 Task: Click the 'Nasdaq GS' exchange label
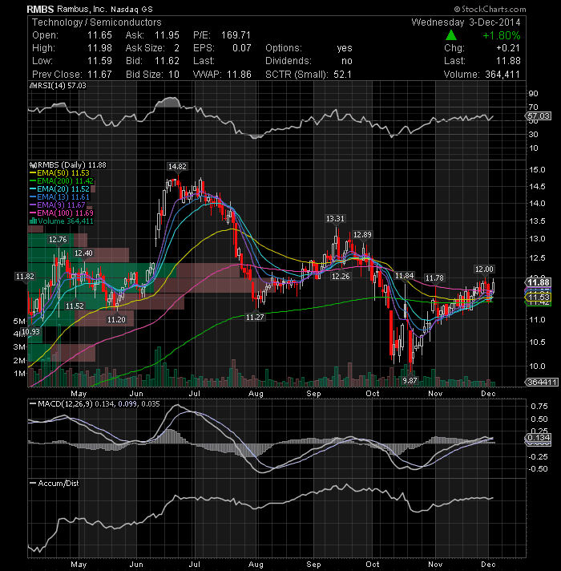coord(131,10)
